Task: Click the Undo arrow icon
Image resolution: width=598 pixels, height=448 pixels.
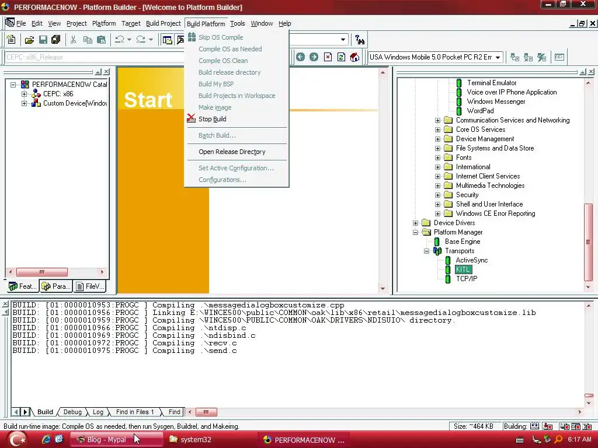Action: (119, 39)
